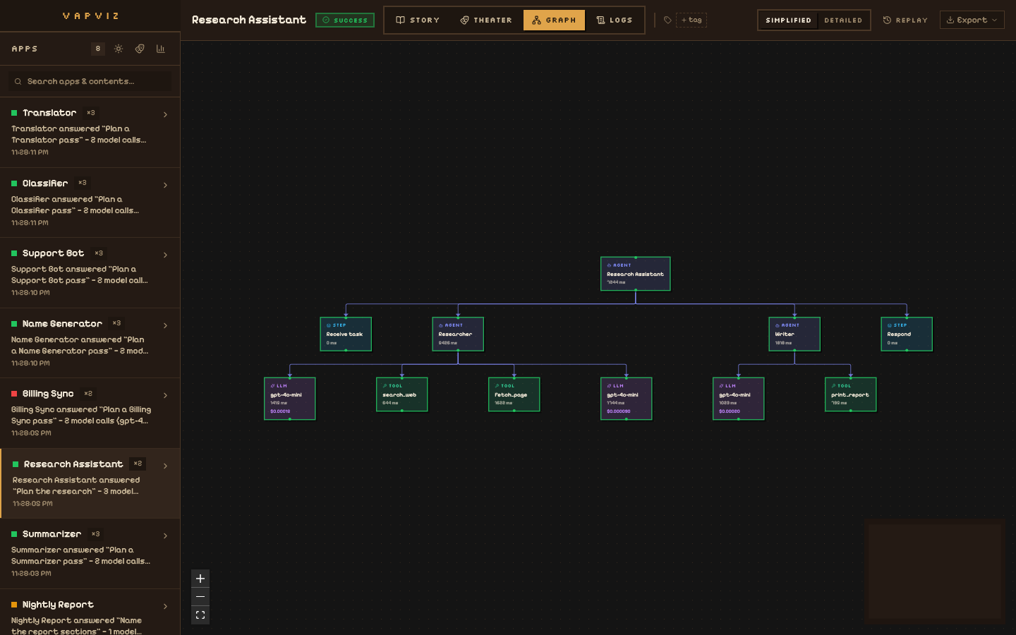Switch graph to Simplified mode
1016x635 pixels.
[x=788, y=20]
